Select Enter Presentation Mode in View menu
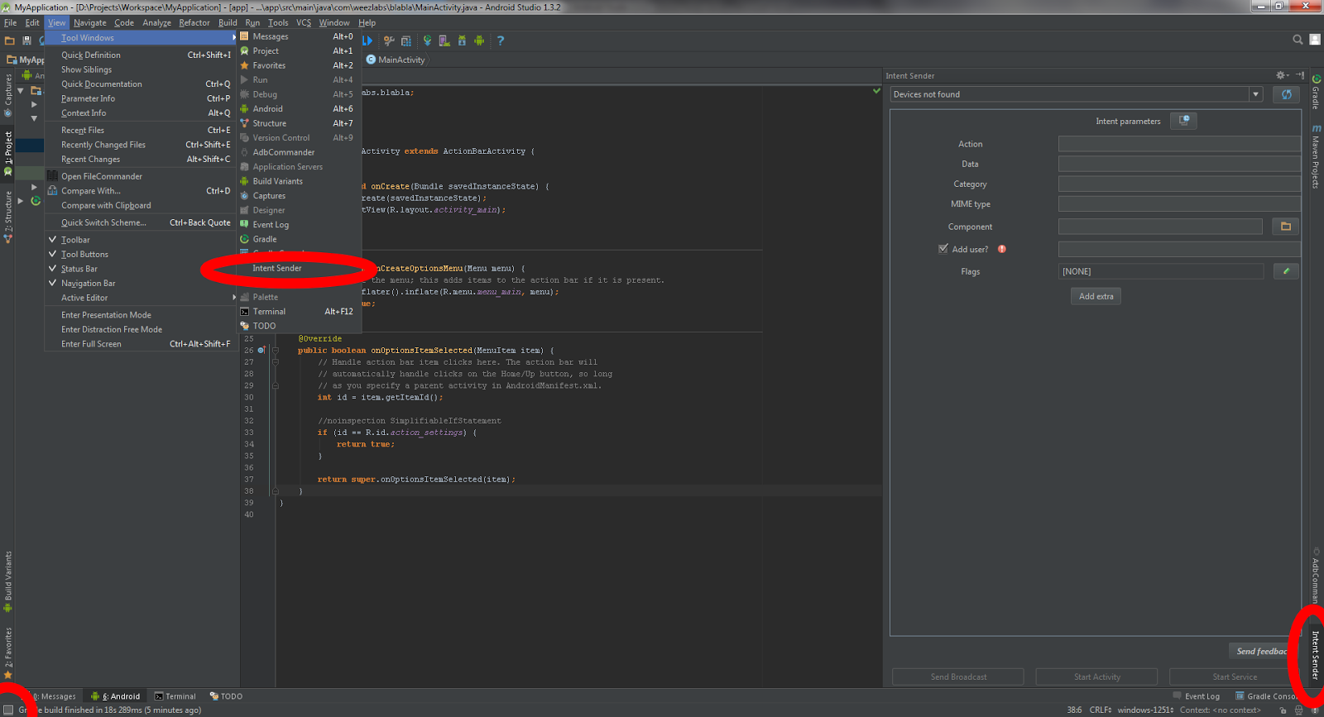Image resolution: width=1324 pixels, height=717 pixels. point(141,315)
